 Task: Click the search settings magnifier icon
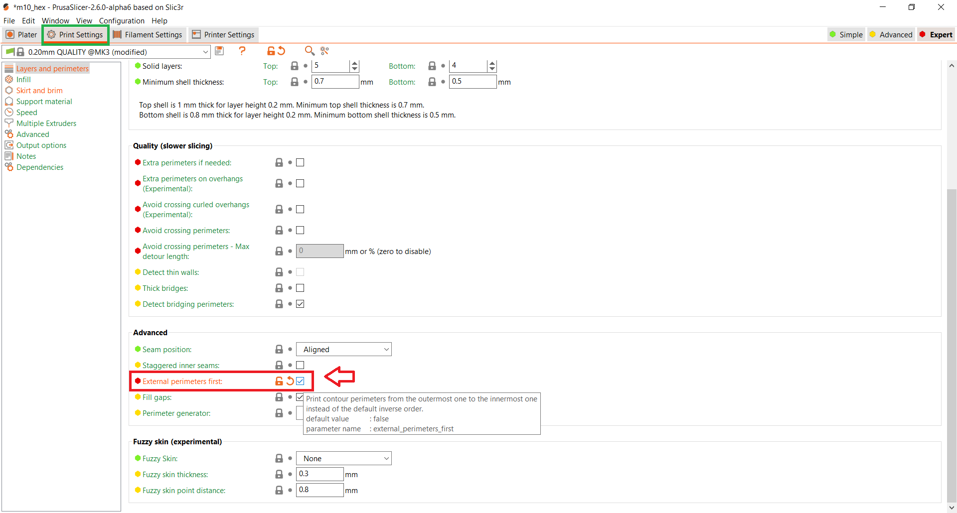point(310,51)
